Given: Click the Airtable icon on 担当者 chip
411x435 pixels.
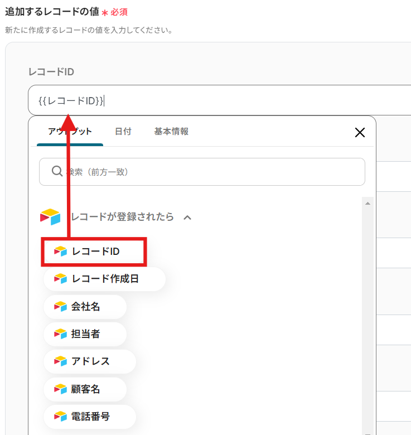Looking at the screenshot, I should tap(60, 333).
